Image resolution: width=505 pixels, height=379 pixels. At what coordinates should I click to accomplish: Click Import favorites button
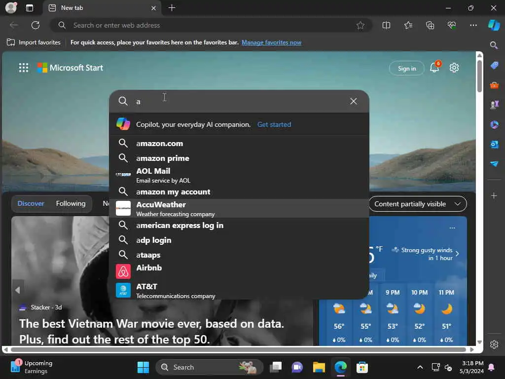[x=34, y=42]
